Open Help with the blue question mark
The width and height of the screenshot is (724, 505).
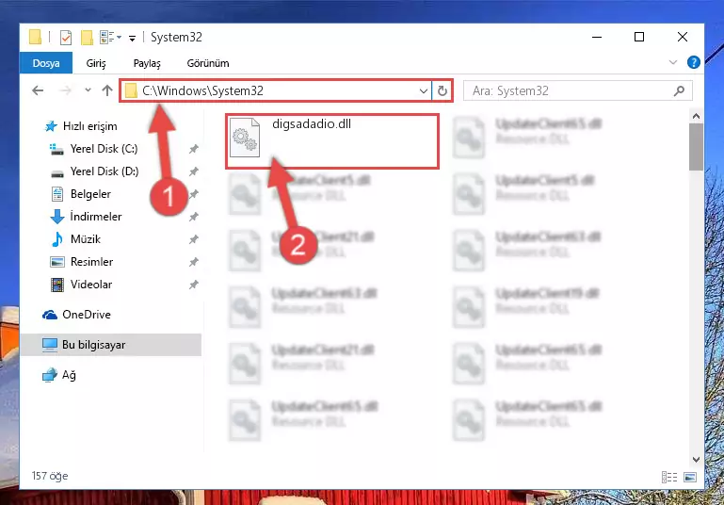coord(694,62)
